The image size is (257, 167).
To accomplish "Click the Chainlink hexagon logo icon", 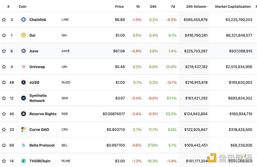I will click(24, 20).
